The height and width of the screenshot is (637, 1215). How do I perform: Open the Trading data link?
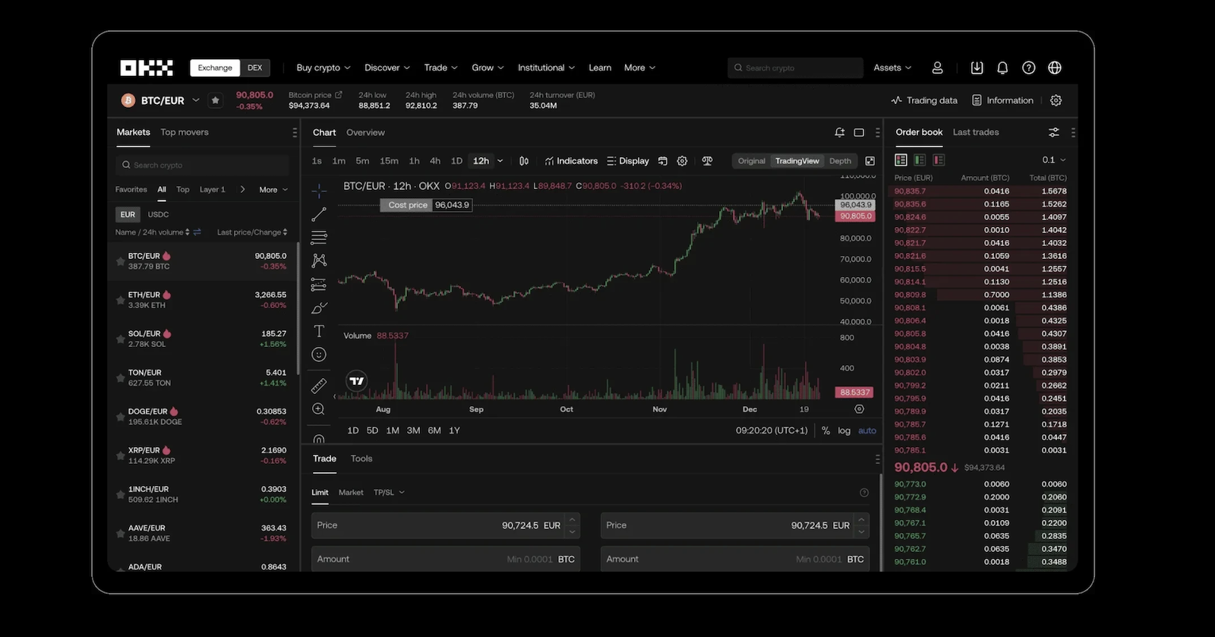point(924,100)
